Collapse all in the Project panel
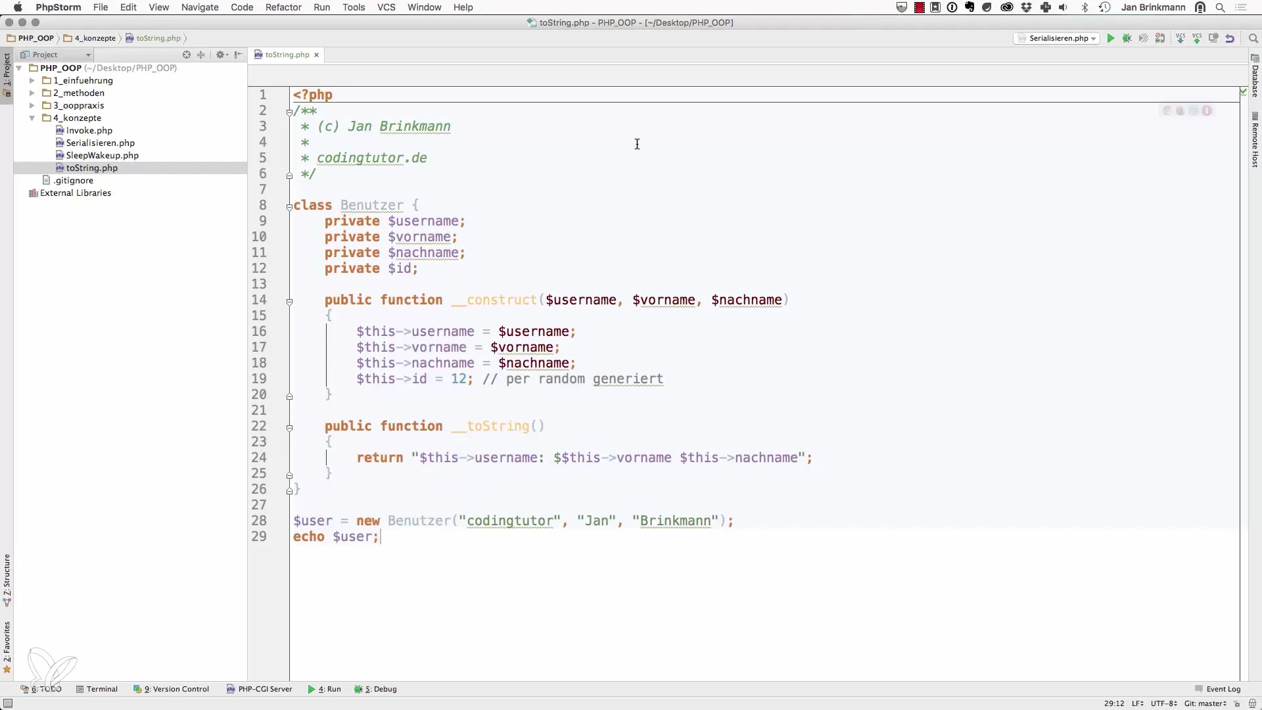Image resolution: width=1262 pixels, height=710 pixels. (201, 55)
